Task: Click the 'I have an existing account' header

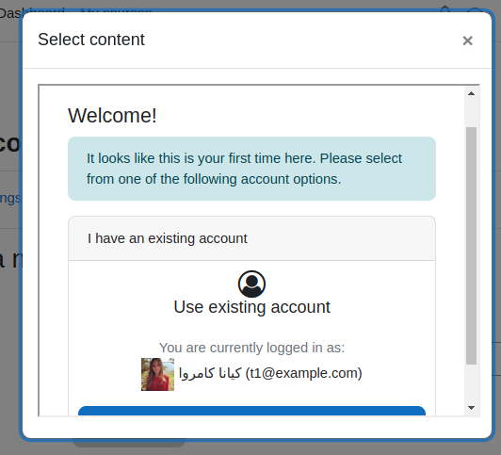Action: pos(251,238)
